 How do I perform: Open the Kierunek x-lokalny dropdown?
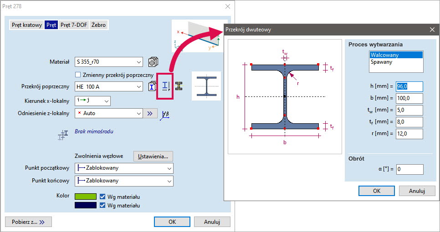pyautogui.click(x=93, y=101)
